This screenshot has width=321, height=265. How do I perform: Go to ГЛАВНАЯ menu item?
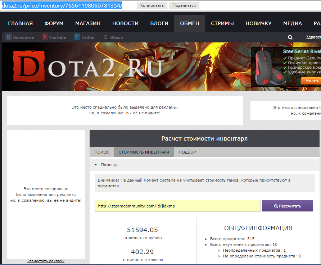coord(21,23)
